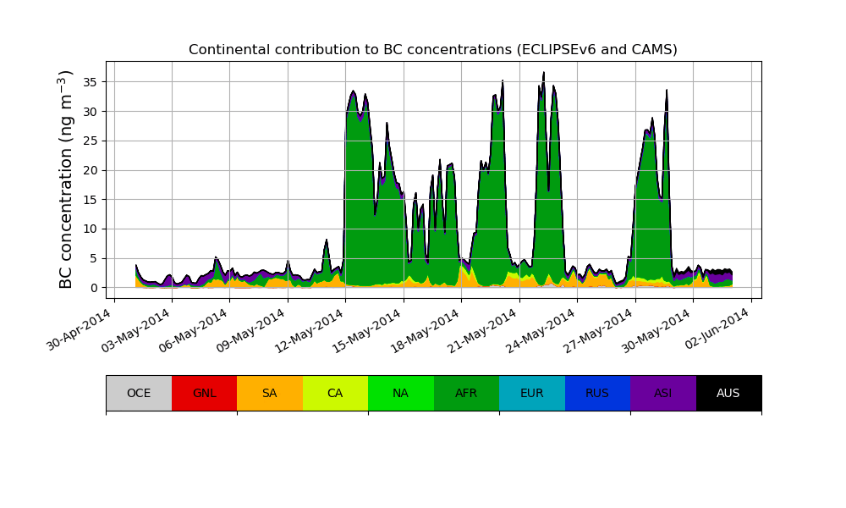
Task: Select the 21-May-2014 x-axis date label
Action: coord(483,329)
